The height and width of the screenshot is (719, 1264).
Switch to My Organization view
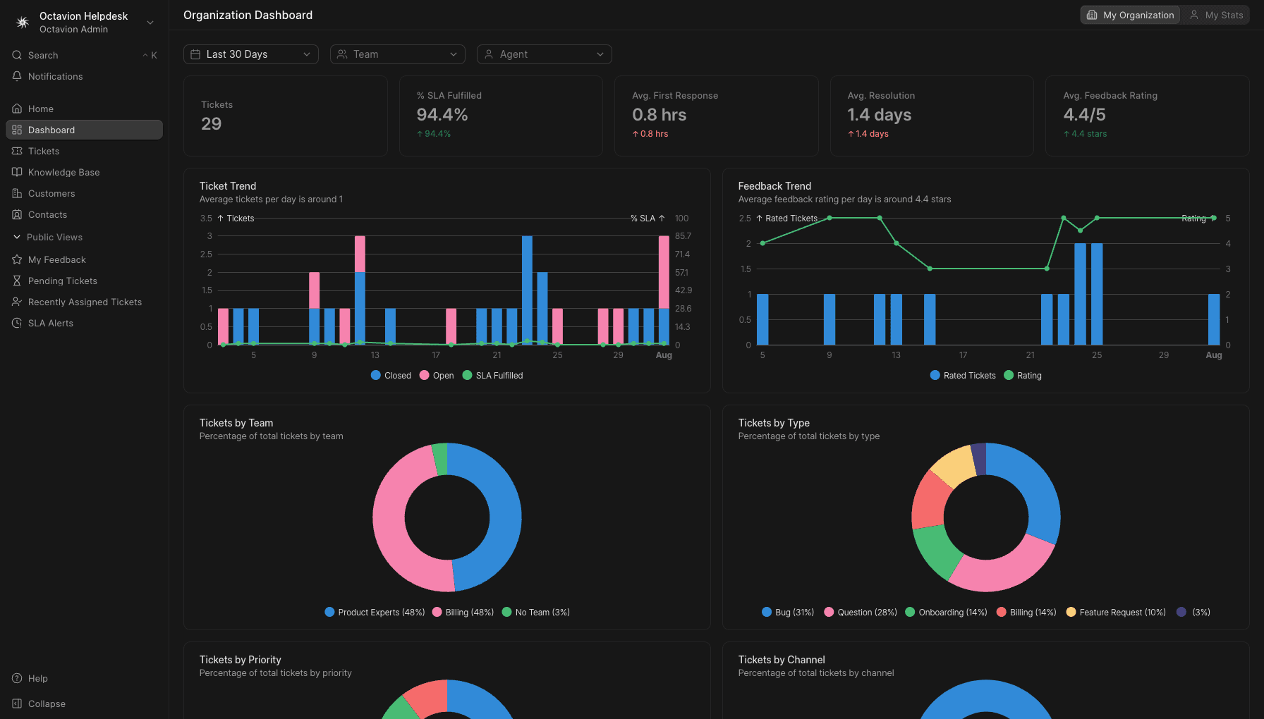[1130, 15]
